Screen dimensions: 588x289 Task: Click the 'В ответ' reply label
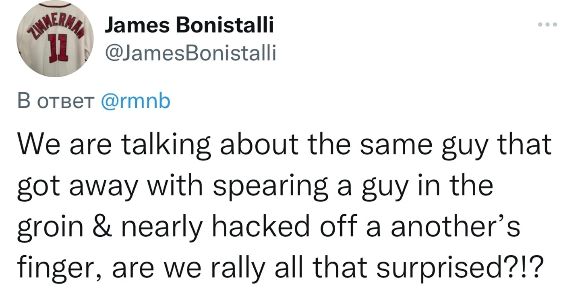55,101
